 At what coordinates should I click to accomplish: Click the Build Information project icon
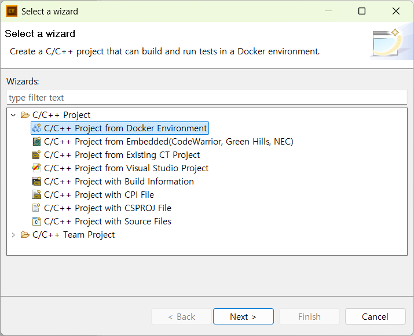click(36, 182)
